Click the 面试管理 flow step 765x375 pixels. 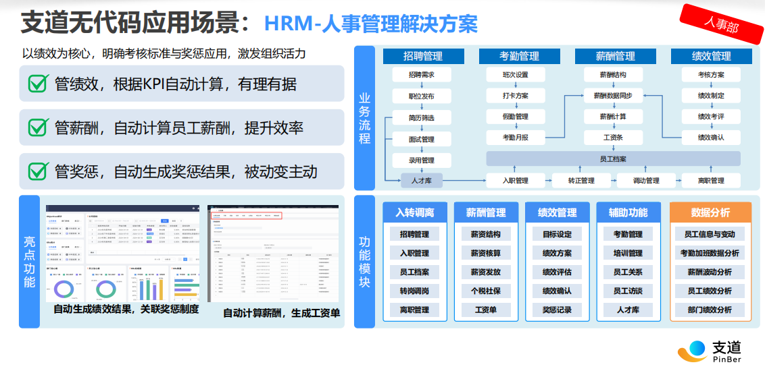[422, 139]
